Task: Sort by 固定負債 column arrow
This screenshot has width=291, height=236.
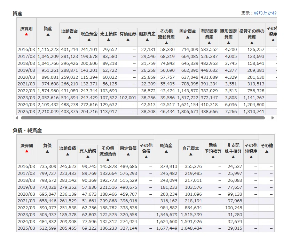Action: tap(128, 154)
